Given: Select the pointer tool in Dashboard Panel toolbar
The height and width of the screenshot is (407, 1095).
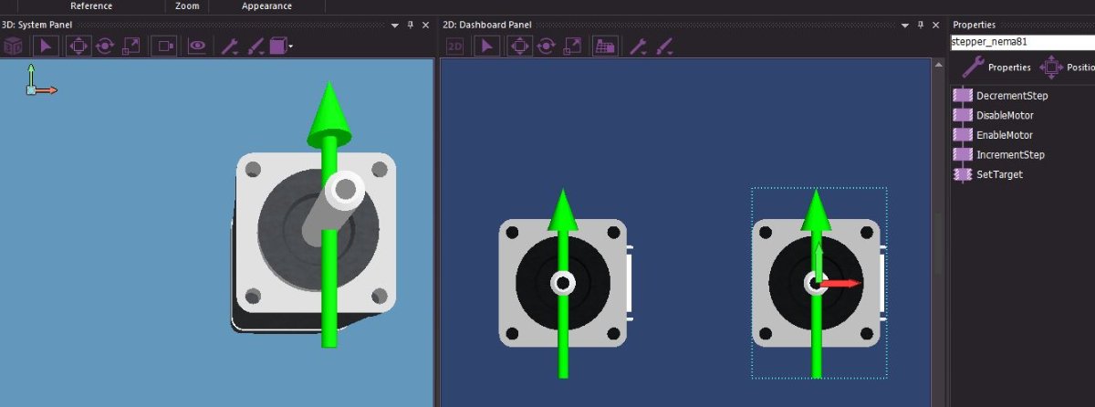Looking at the screenshot, I should pyautogui.click(x=487, y=46).
